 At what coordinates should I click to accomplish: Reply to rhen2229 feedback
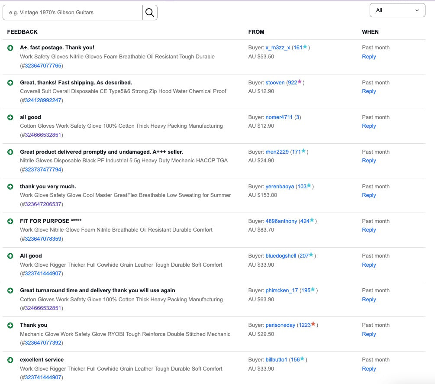tap(369, 161)
